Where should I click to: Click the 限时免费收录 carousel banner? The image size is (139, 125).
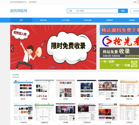pos(53,47)
